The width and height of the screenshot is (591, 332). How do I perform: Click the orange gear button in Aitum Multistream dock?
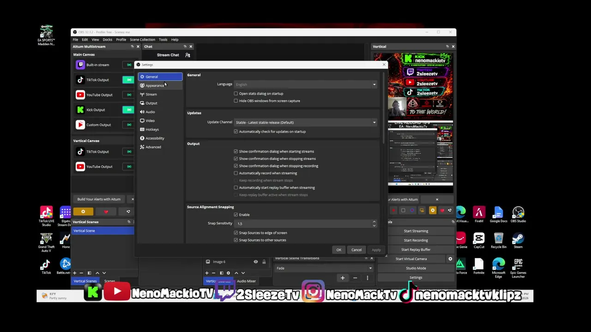83,212
